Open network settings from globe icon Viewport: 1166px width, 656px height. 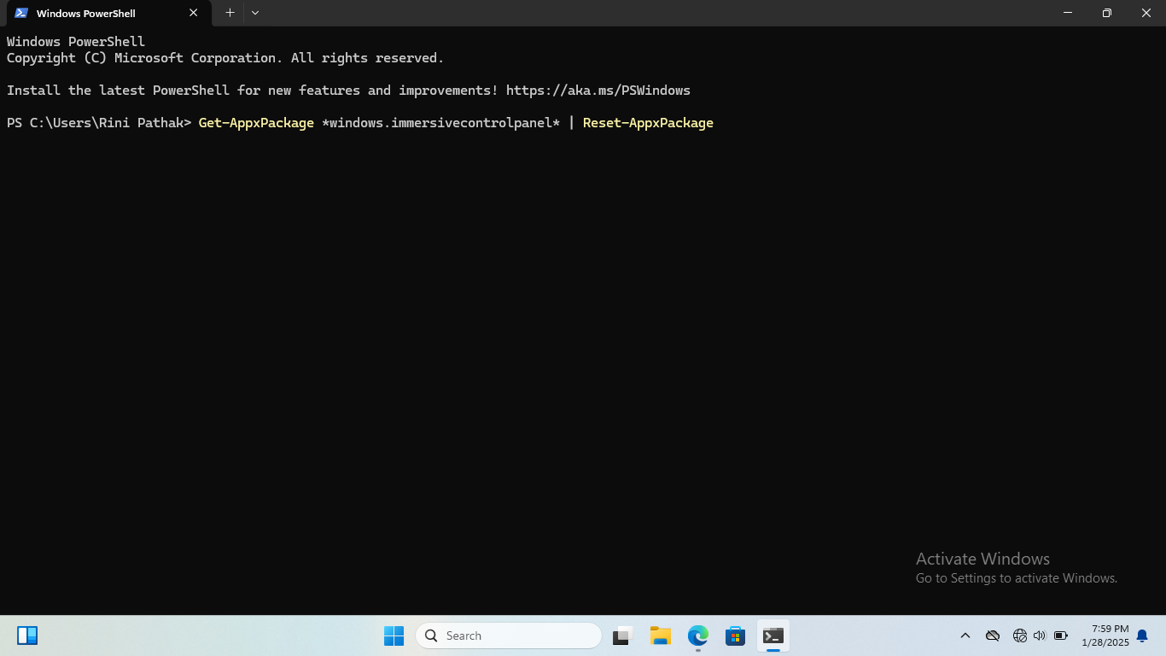[1019, 635]
